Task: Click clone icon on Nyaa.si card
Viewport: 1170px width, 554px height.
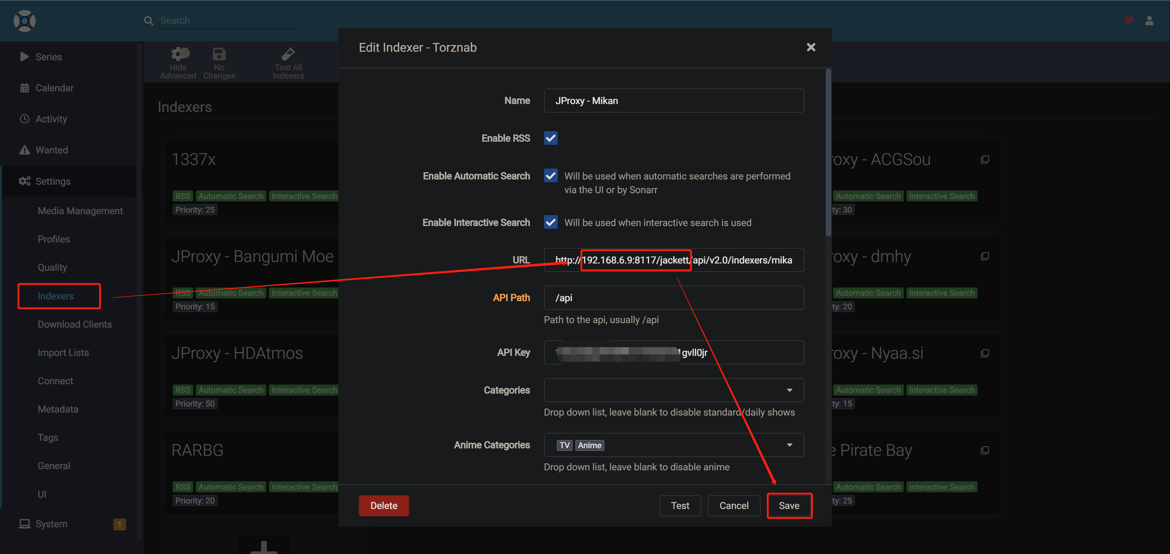Action: tap(985, 354)
